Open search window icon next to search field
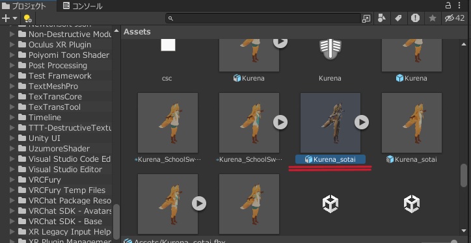 [x=366, y=19]
